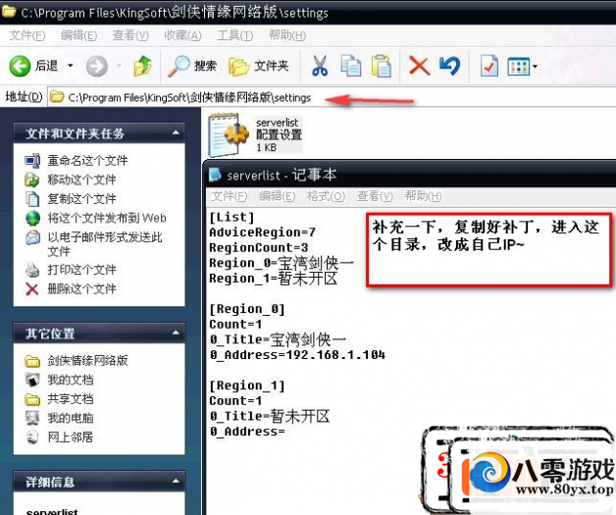Click 复制这个文件 copy link
Viewport: 616px width, 515px height.
click(x=81, y=199)
